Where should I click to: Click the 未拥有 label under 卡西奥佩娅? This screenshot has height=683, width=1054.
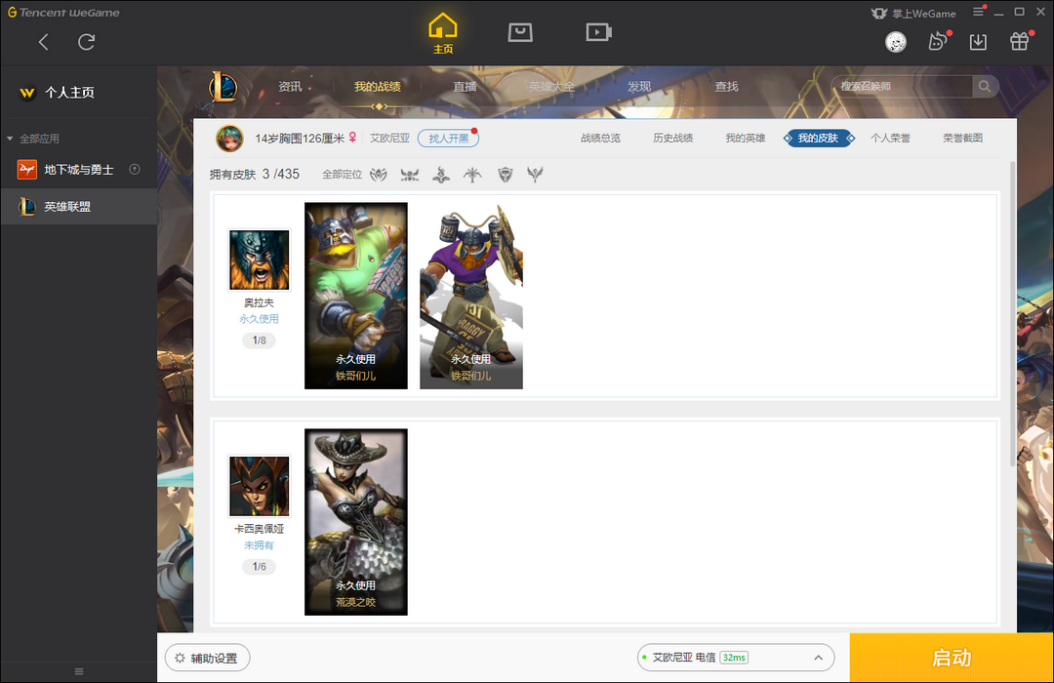259,545
